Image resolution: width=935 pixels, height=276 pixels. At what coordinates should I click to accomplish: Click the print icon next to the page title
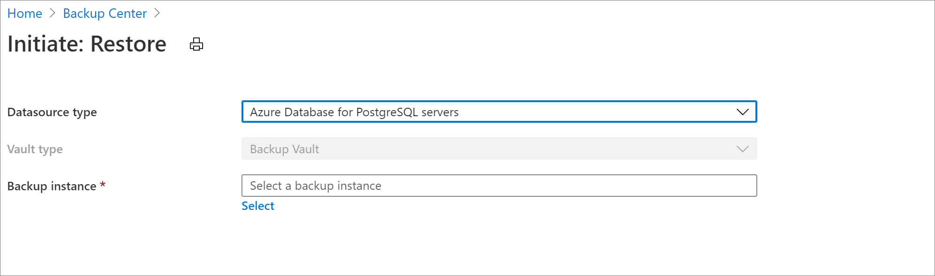[196, 44]
